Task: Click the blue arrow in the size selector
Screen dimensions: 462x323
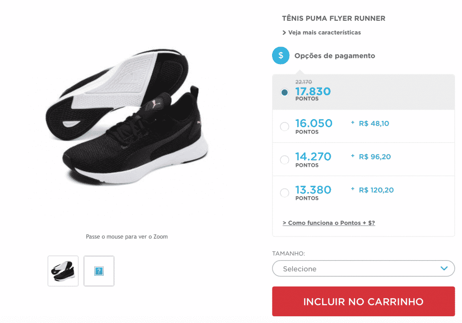Action: 444,268
